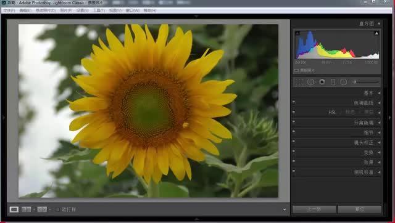The image size is (395, 223).
Task: Open the toolbar options dropdown arrow
Action: click(285, 209)
